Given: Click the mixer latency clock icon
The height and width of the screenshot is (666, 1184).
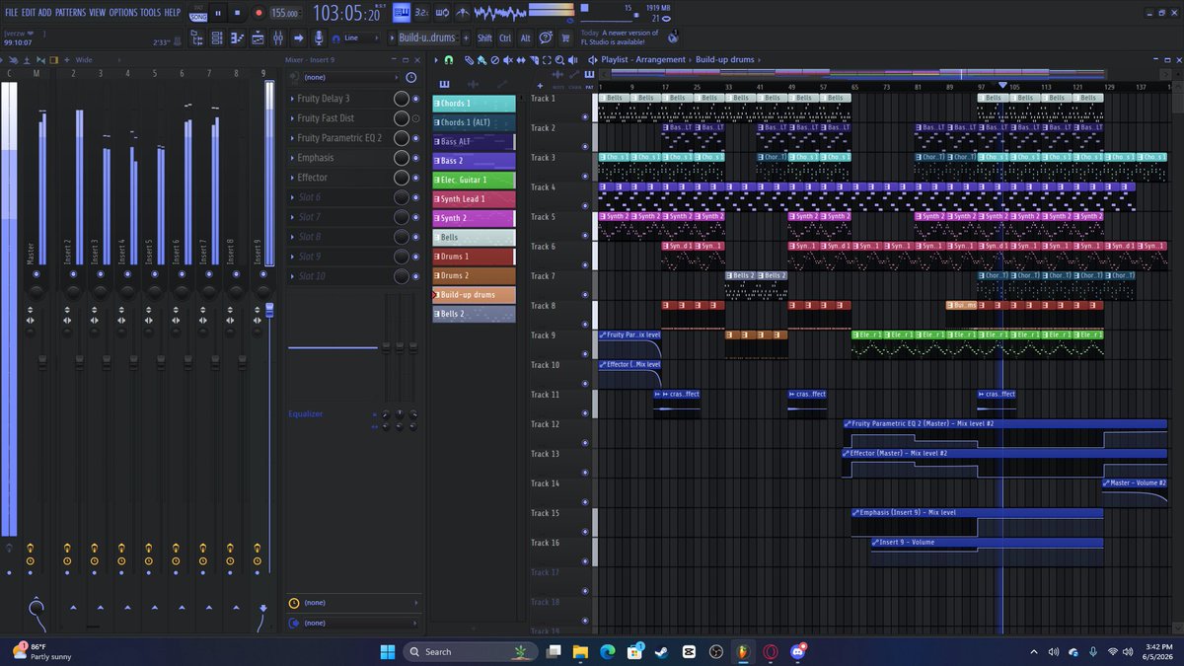Looking at the screenshot, I should [294, 602].
